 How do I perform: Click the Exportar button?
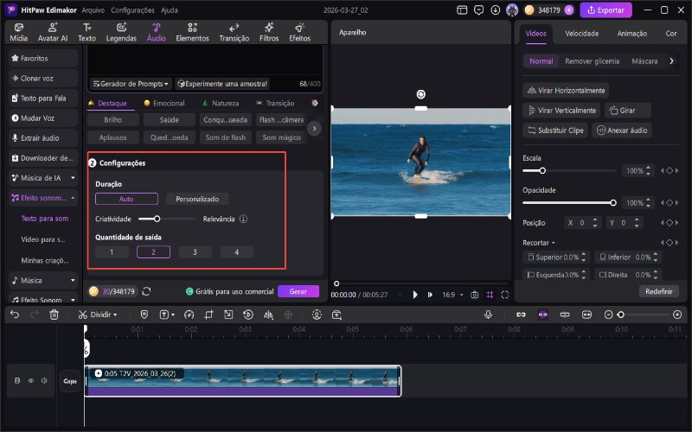coord(605,10)
